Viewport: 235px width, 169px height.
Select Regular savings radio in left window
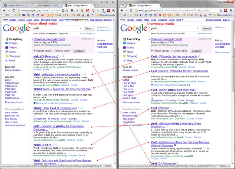point(35,51)
